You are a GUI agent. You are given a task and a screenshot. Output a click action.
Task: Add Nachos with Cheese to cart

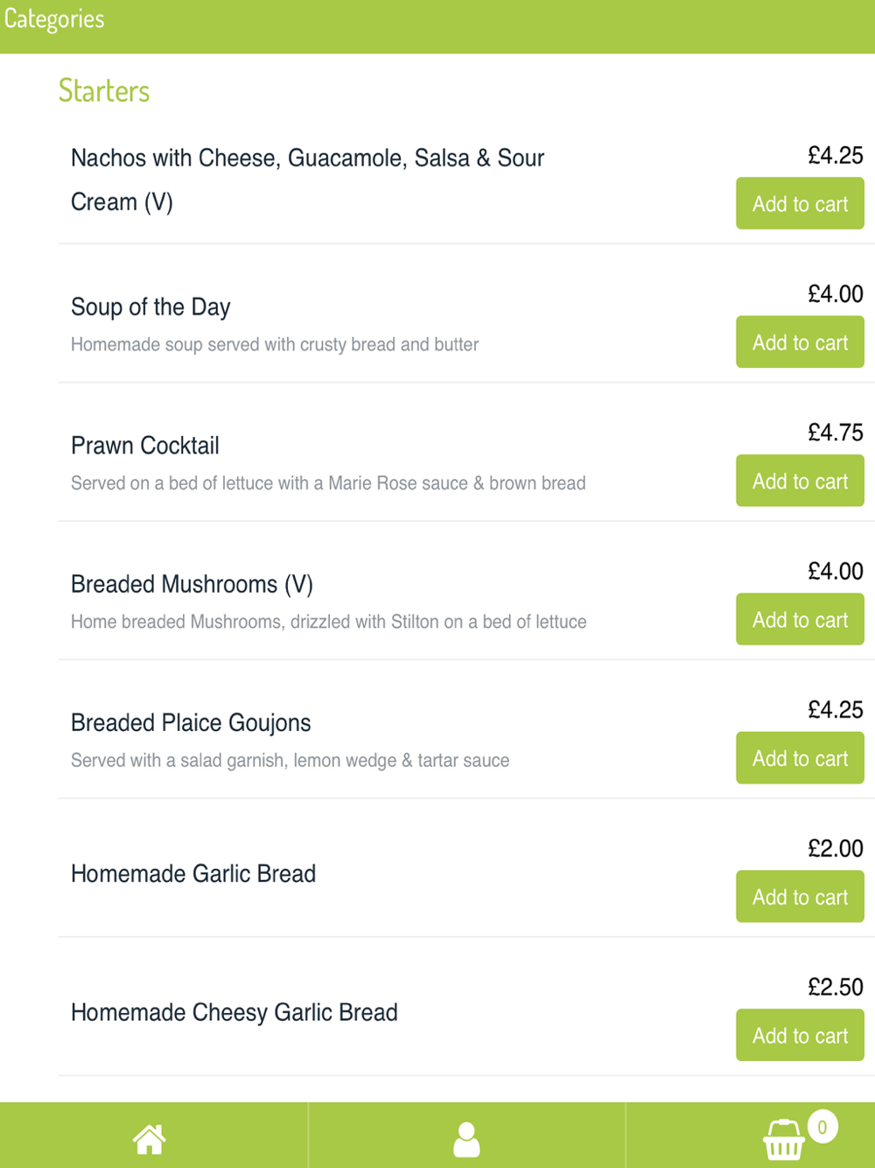pos(800,204)
